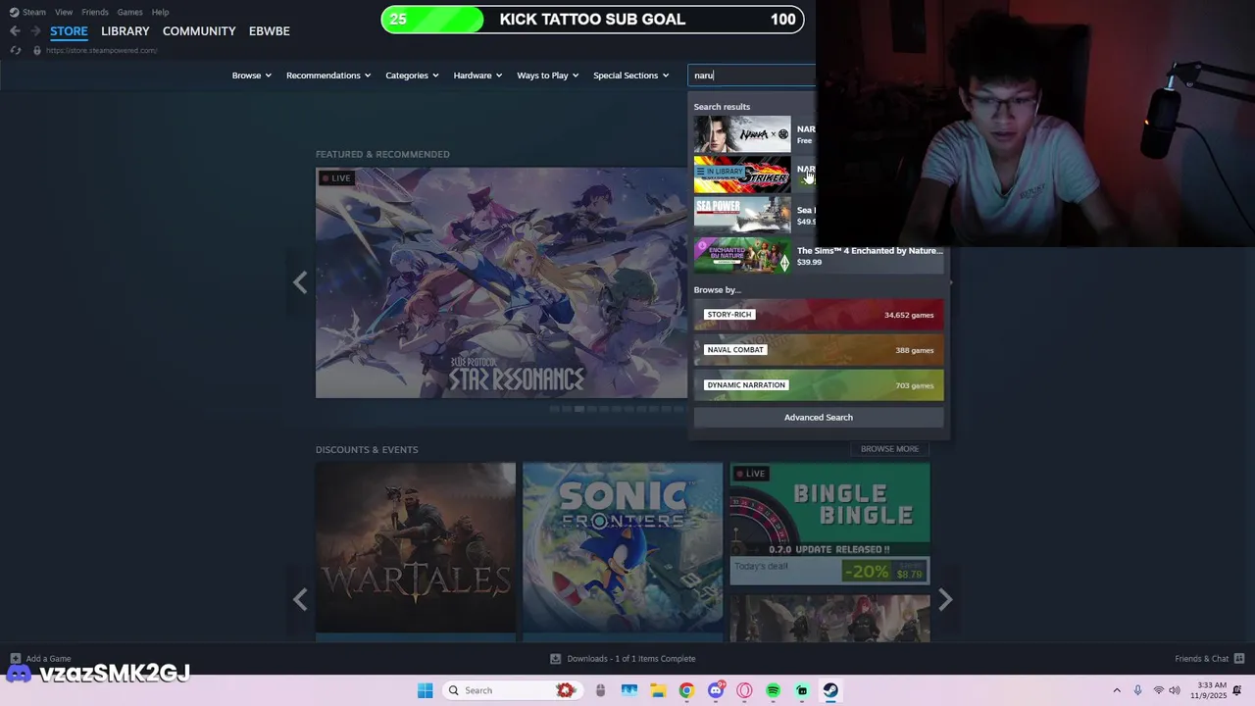Image resolution: width=1255 pixels, height=706 pixels.
Task: Browse by the NAVAL COMBAT tag
Action: pyautogui.click(x=819, y=350)
